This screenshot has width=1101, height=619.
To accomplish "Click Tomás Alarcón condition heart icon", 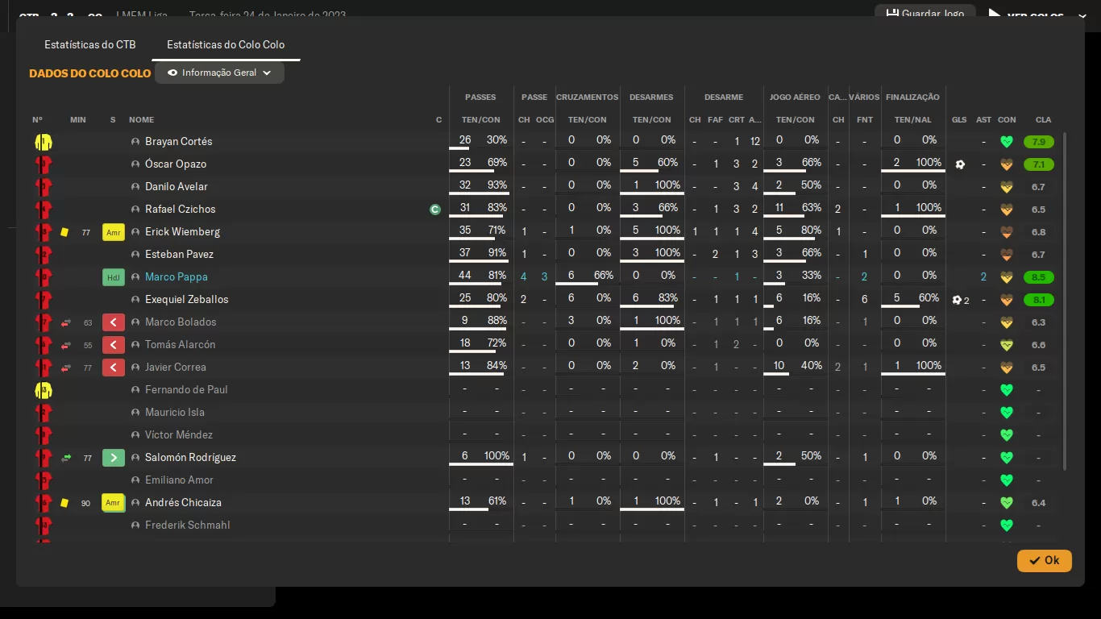I will 1006,345.
